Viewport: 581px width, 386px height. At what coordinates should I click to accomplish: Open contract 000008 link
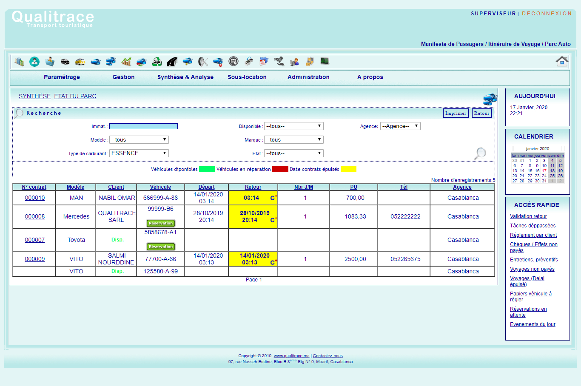[x=35, y=216]
